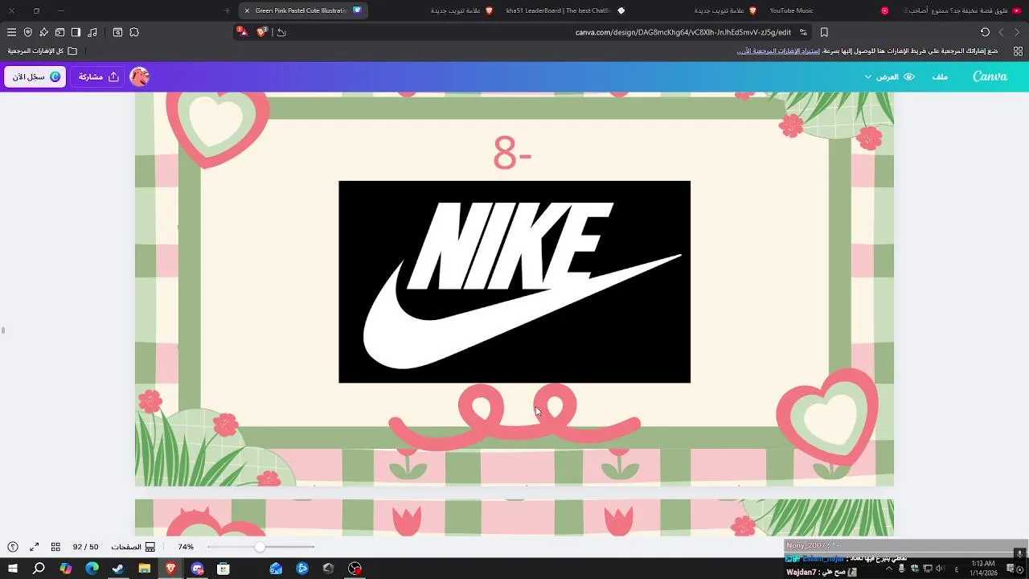Viewport: 1029px width, 579px height.
Task: Bookmark this page with bookmark icon
Action: pos(824,32)
